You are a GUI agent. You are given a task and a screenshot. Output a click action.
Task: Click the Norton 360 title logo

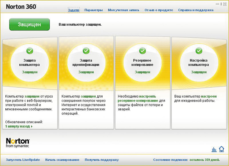pos(21,7)
